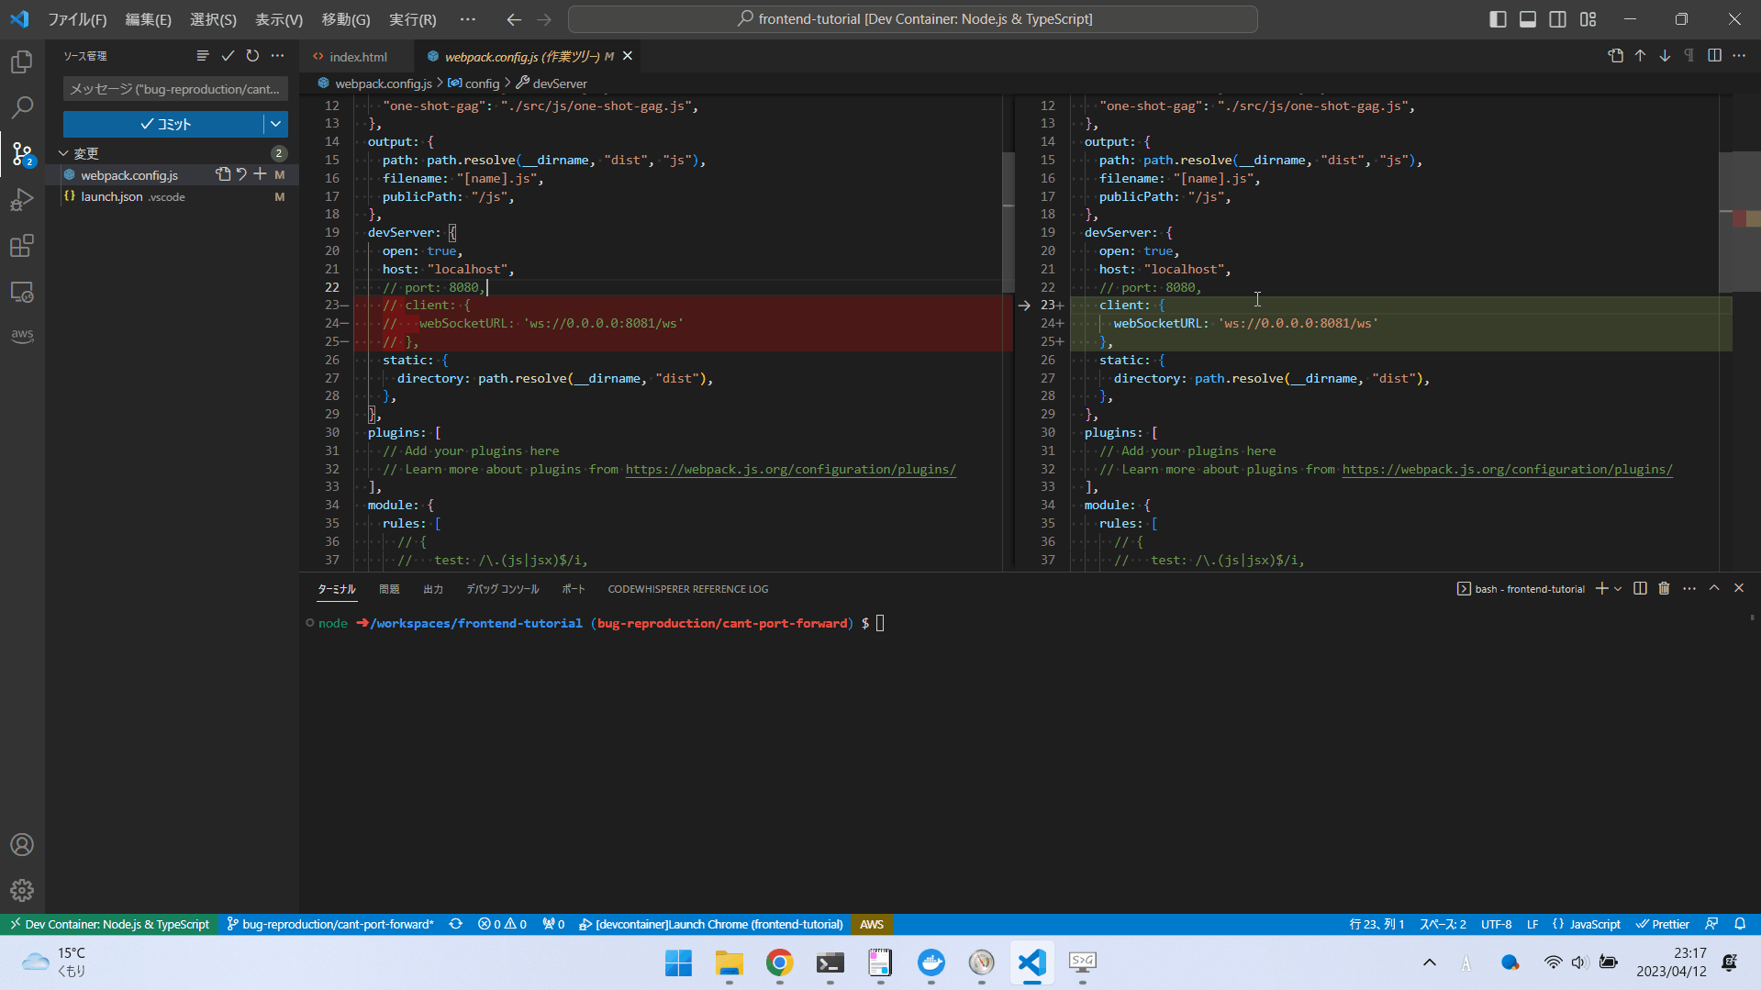The image size is (1761, 990).
Task: Collapse the 変更 changes section
Action: [x=64, y=153]
